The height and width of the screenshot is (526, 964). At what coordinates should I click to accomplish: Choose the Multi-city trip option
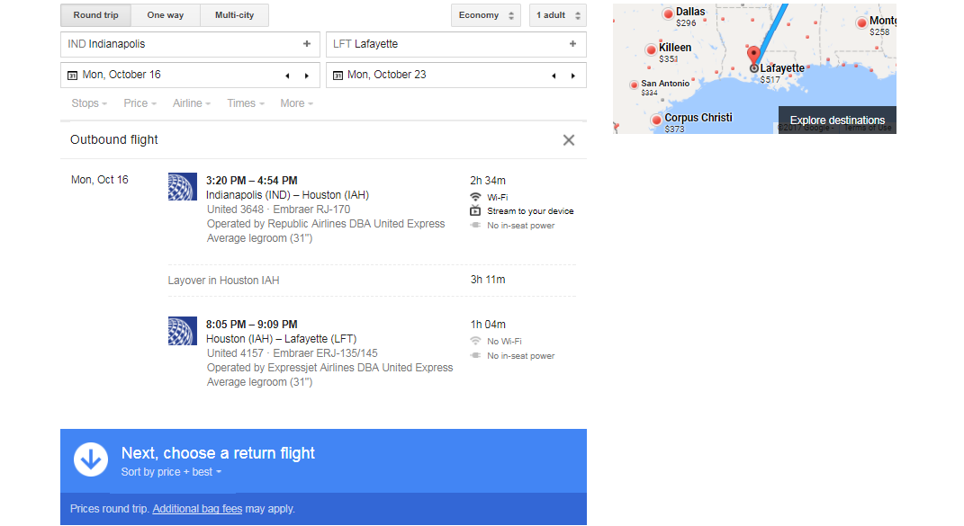point(234,15)
